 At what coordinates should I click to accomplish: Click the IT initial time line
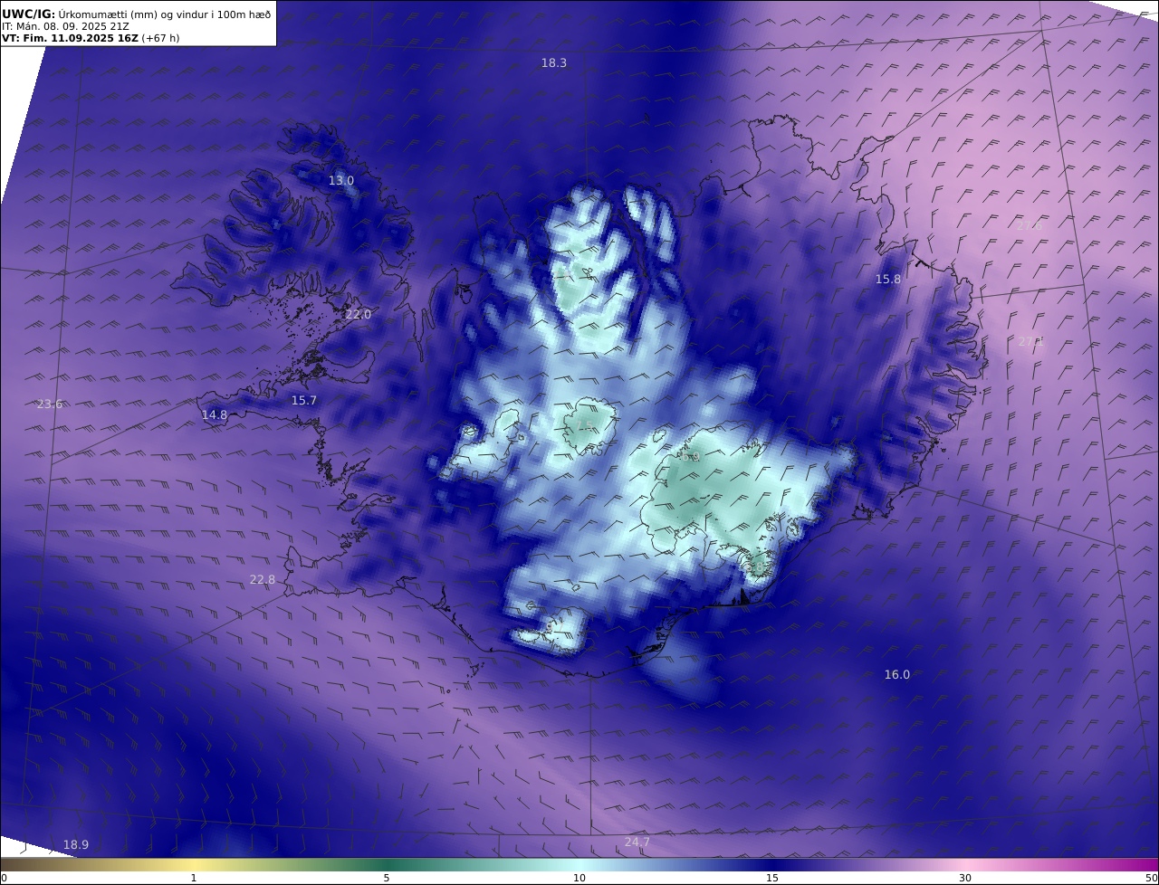coord(66,27)
